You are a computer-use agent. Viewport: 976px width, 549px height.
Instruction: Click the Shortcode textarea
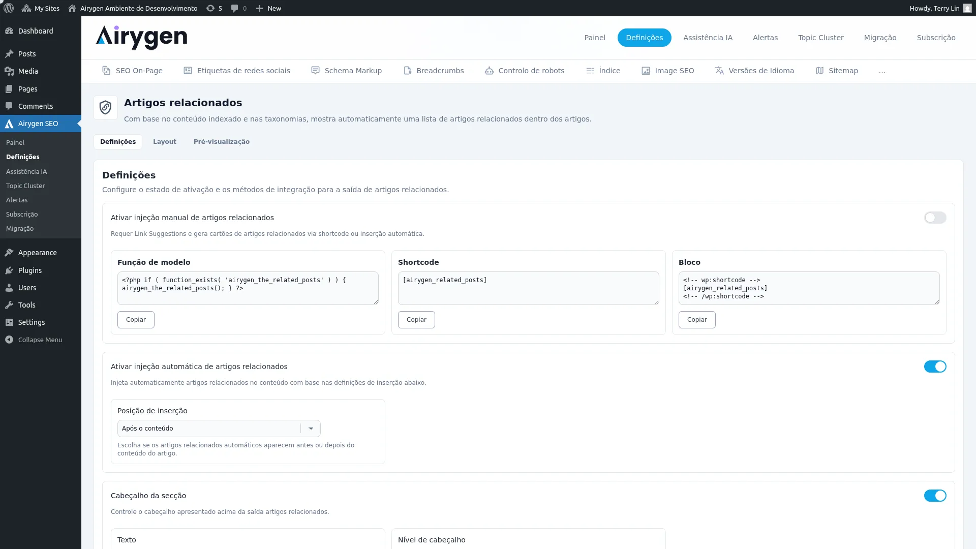[529, 288]
